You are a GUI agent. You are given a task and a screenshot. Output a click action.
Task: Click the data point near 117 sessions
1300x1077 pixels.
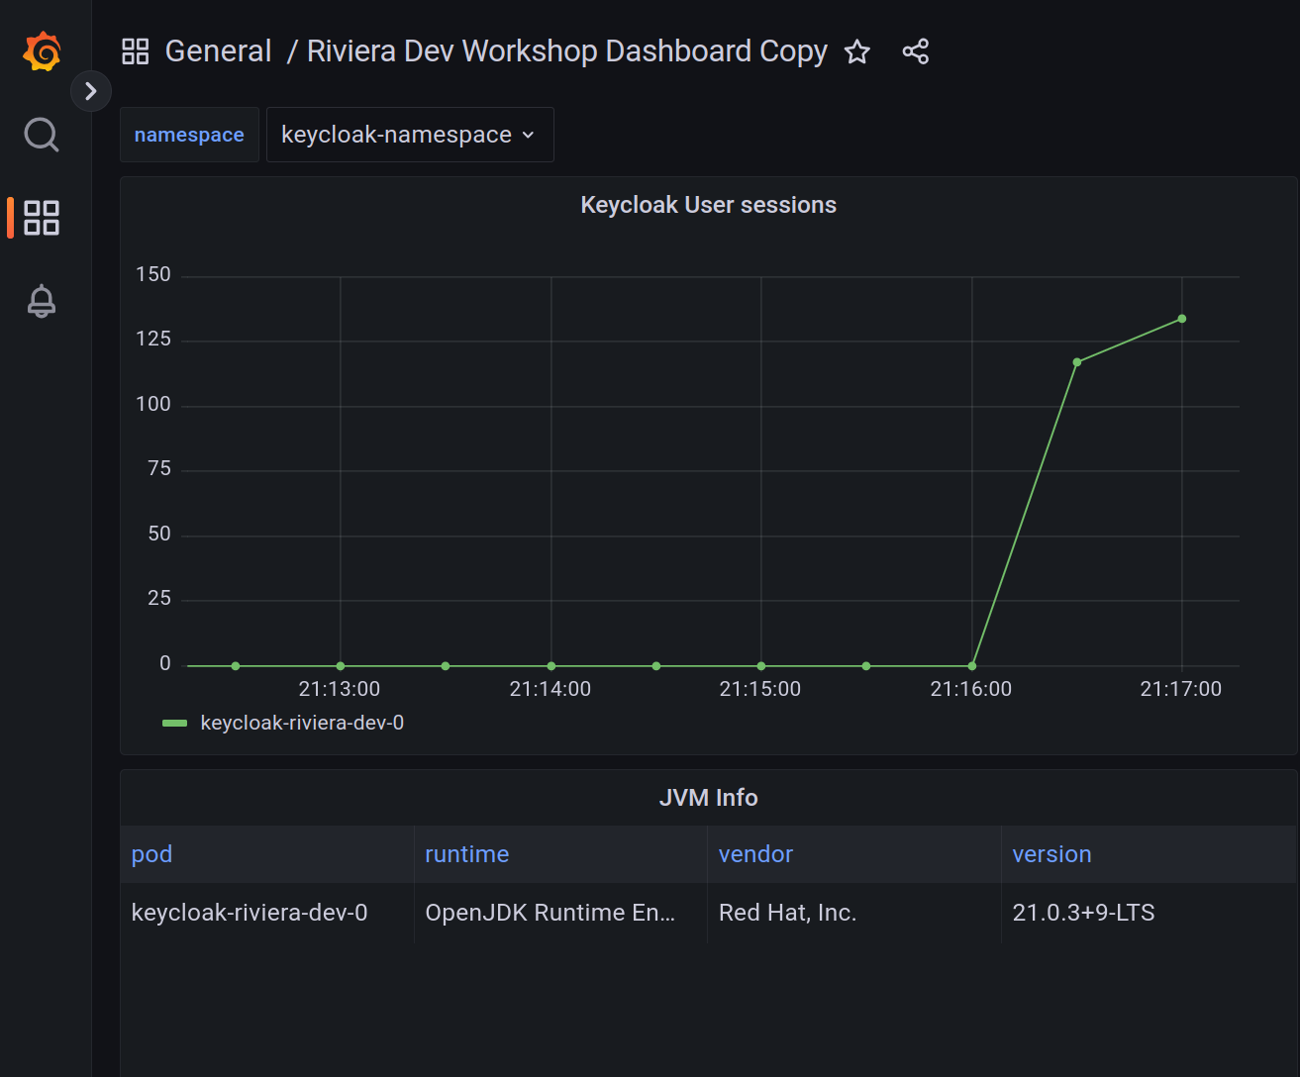tap(1077, 362)
